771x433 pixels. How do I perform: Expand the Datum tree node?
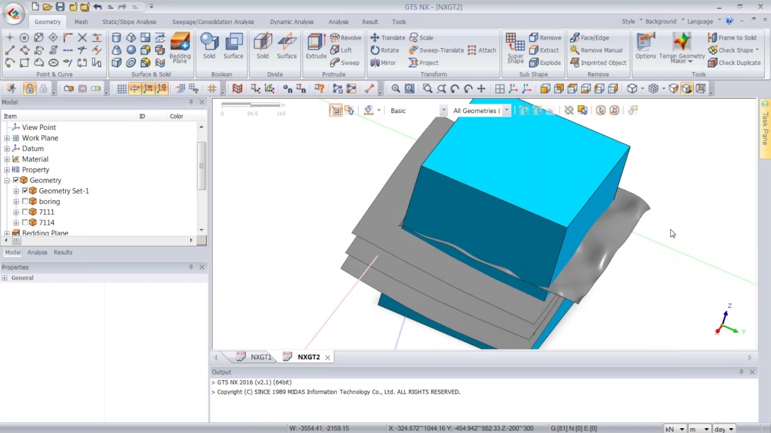point(7,149)
